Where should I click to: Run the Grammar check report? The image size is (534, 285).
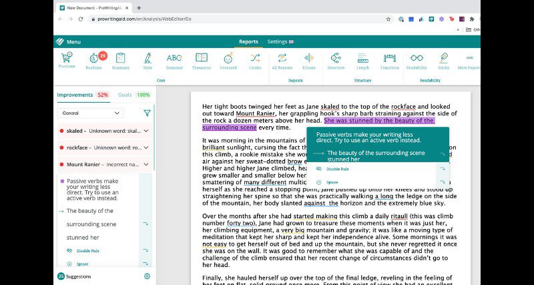pos(174,61)
